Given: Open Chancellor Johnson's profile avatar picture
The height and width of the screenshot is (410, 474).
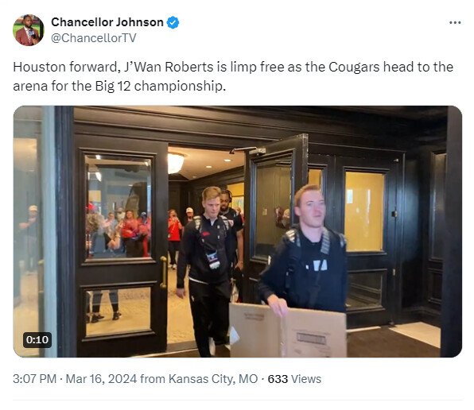Looking at the screenshot, I should tap(29, 30).
